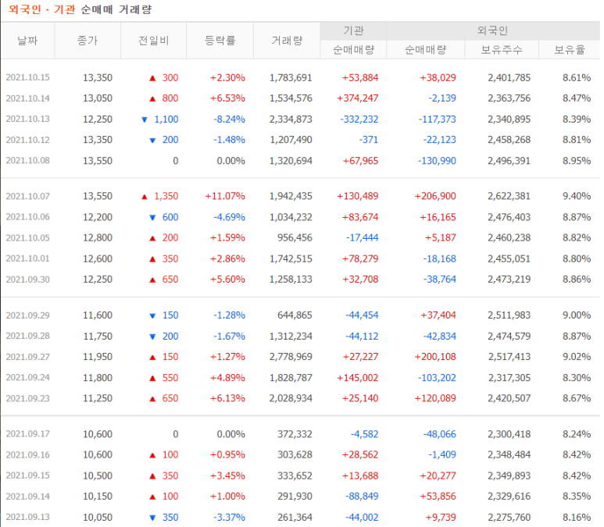Select the date 2021.09.23
Image resolution: width=604 pixels, height=527 pixels.
[27, 398]
